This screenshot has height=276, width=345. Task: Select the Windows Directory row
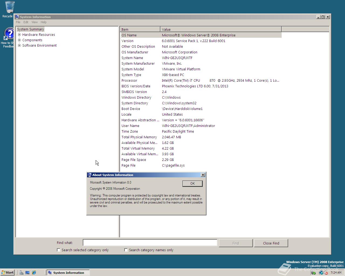click(x=201, y=97)
